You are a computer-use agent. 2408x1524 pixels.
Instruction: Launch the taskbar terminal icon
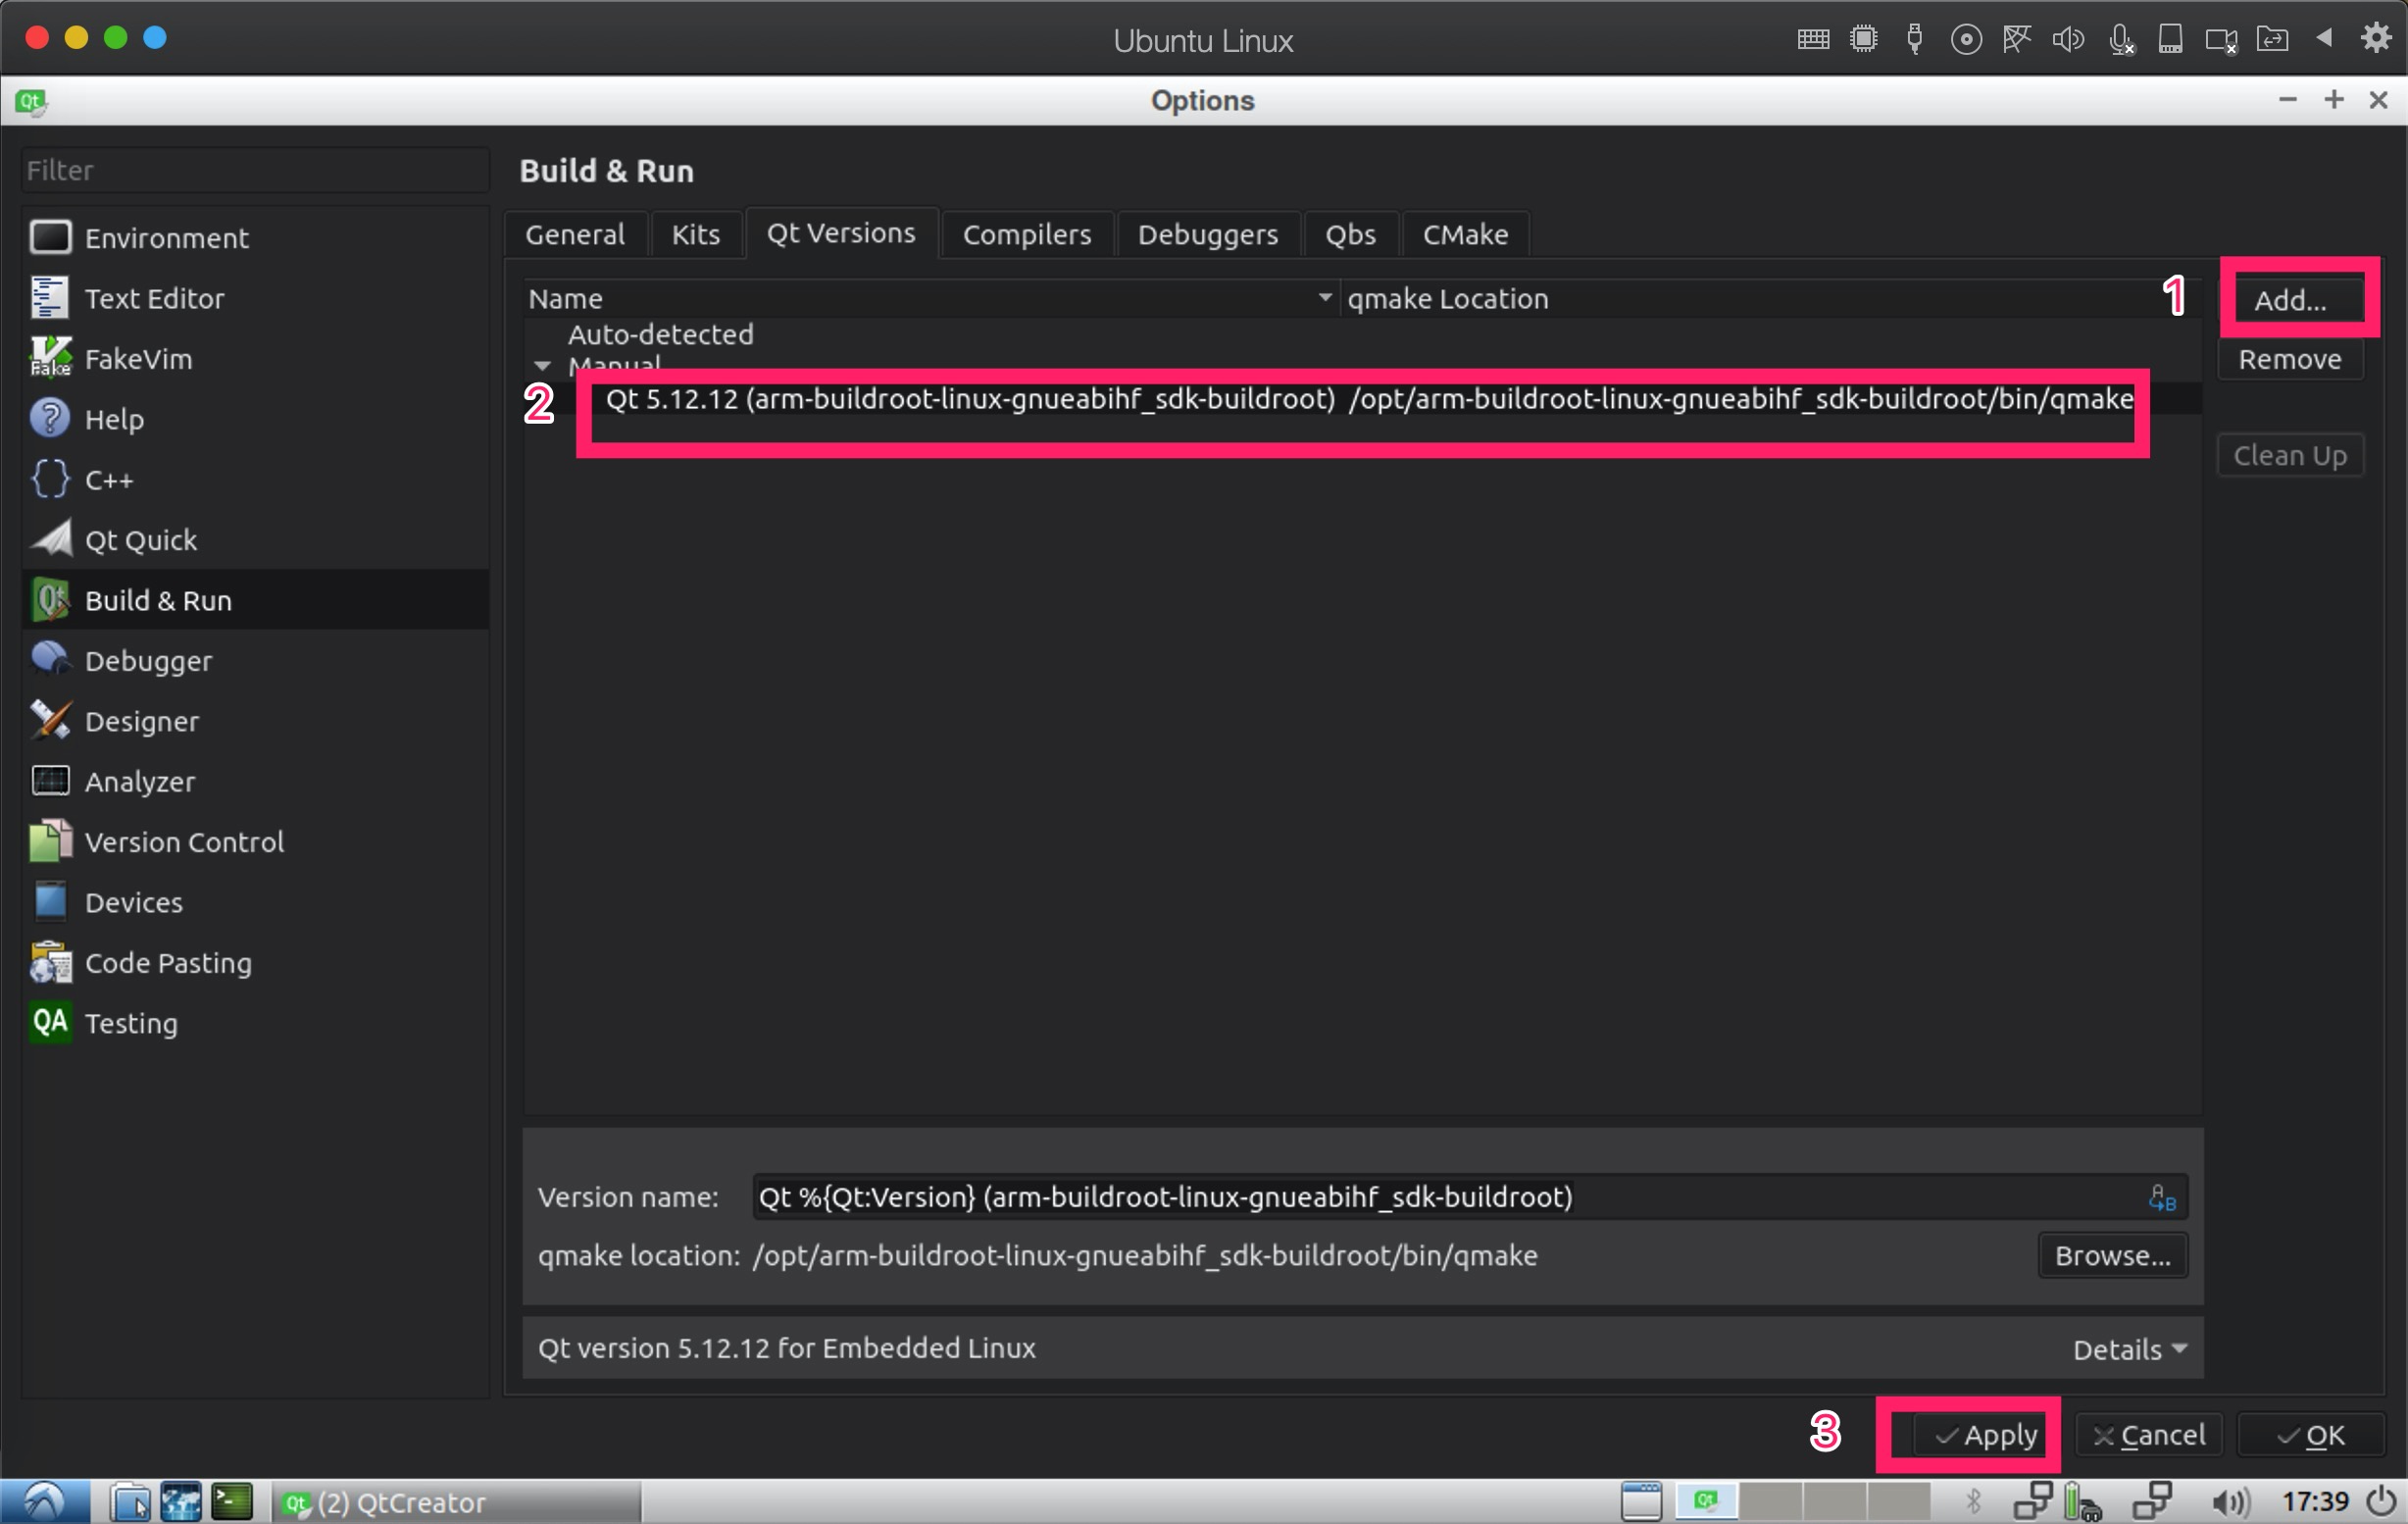233,1502
